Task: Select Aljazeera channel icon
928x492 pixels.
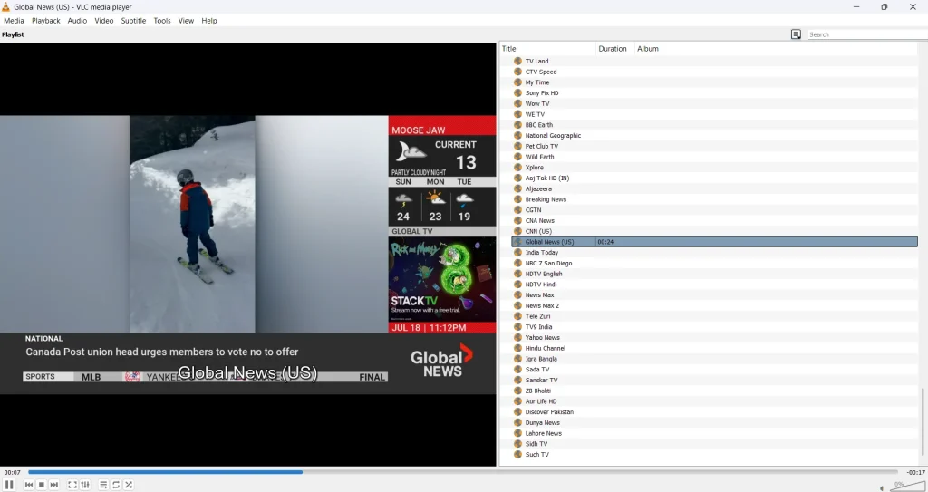Action: pyautogui.click(x=517, y=188)
